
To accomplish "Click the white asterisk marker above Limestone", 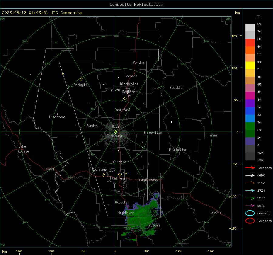I will pyautogui.click(x=57, y=114).
